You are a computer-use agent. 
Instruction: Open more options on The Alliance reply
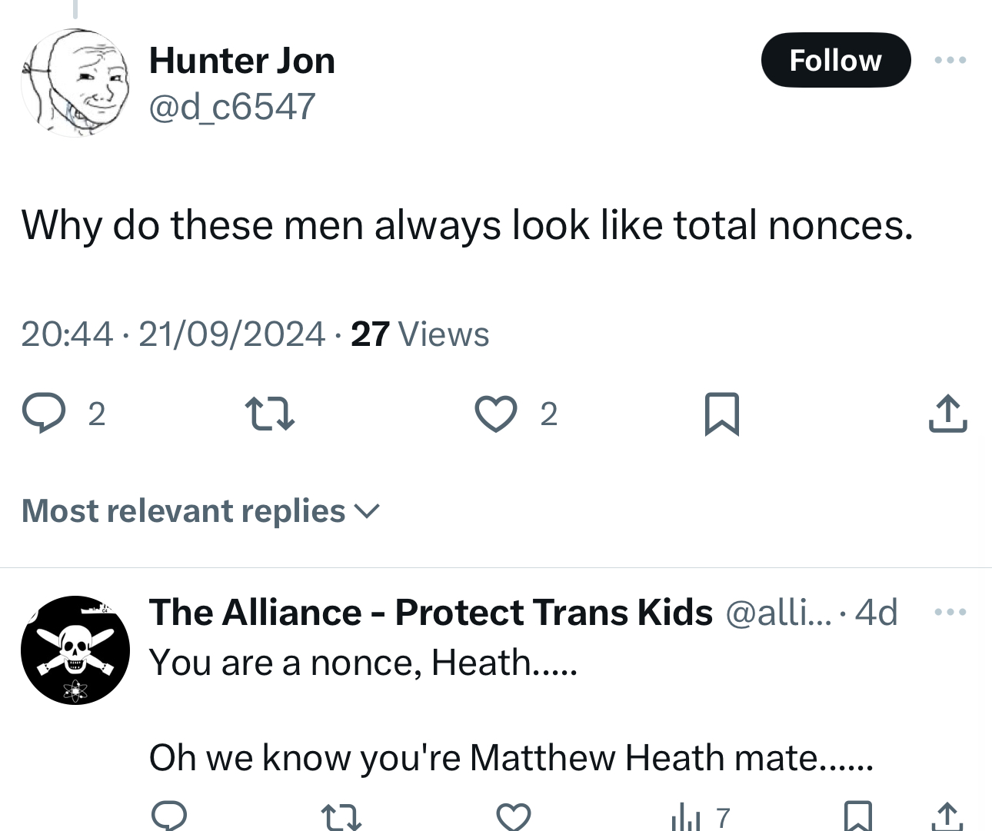950,613
